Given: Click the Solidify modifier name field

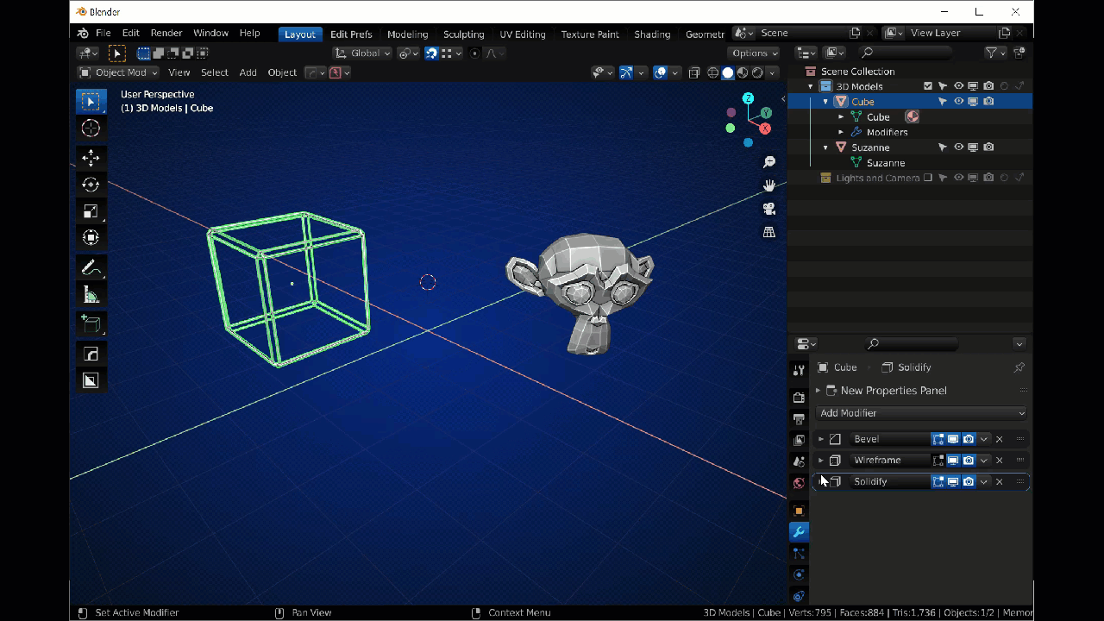Looking at the screenshot, I should coord(888,482).
